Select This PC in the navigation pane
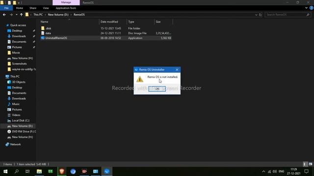 (x=15, y=76)
